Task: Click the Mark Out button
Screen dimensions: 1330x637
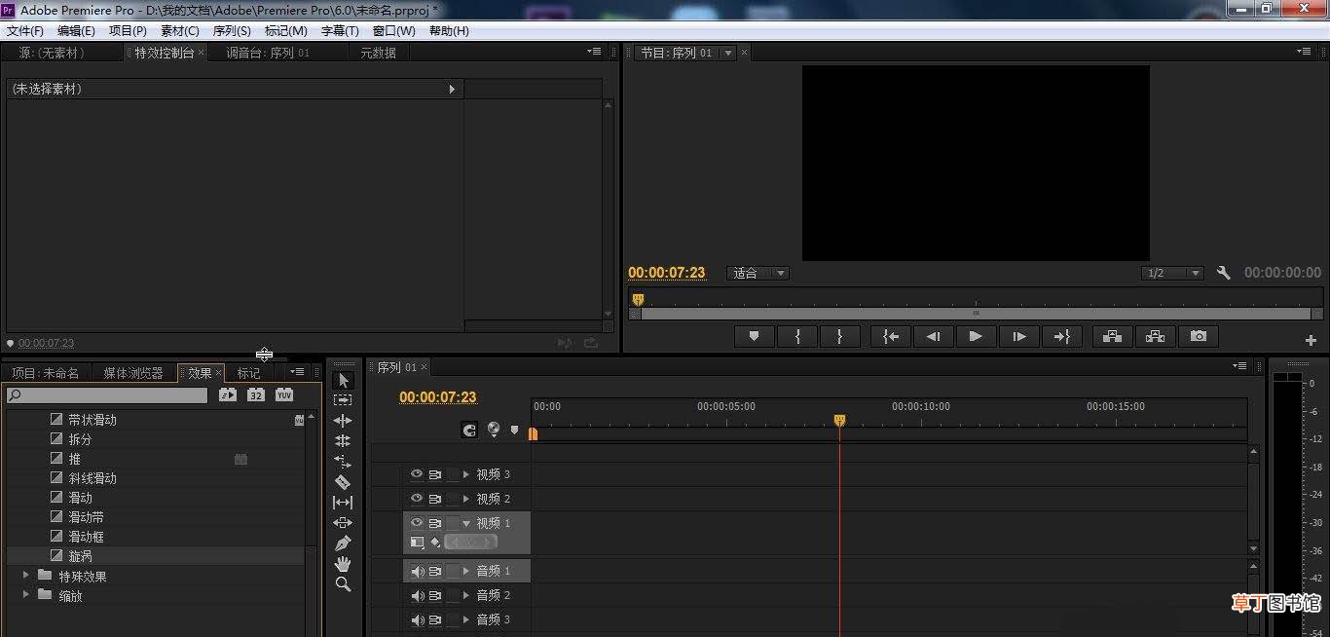Action: tap(840, 336)
